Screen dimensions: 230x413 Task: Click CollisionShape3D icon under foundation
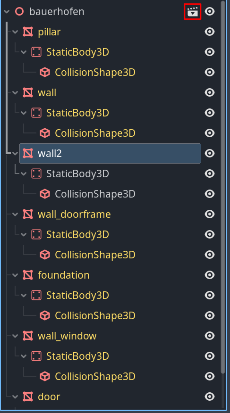pos(45,315)
